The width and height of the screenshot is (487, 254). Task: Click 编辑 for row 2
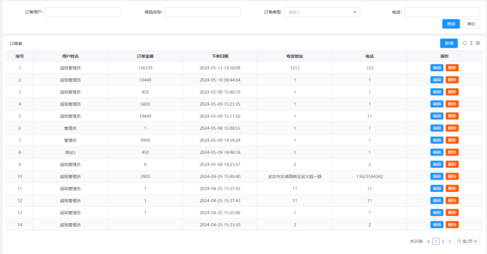click(x=437, y=80)
